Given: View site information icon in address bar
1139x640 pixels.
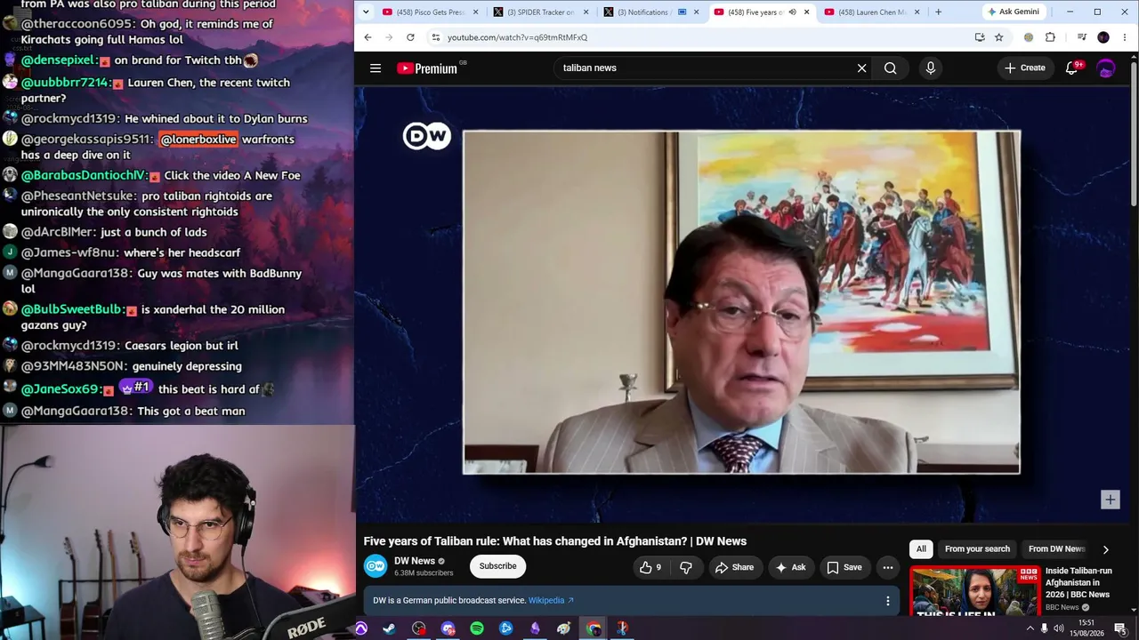Looking at the screenshot, I should point(435,37).
